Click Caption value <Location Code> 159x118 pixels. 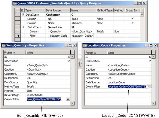129,70
